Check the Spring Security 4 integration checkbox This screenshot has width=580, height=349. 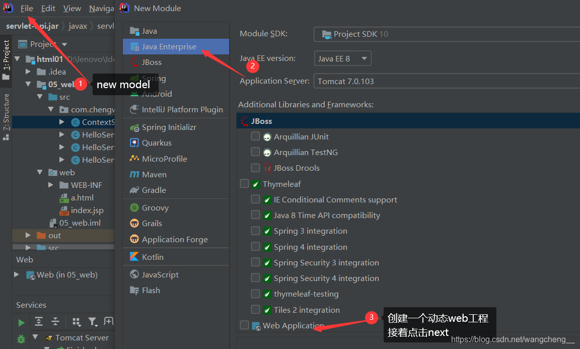pos(255,277)
